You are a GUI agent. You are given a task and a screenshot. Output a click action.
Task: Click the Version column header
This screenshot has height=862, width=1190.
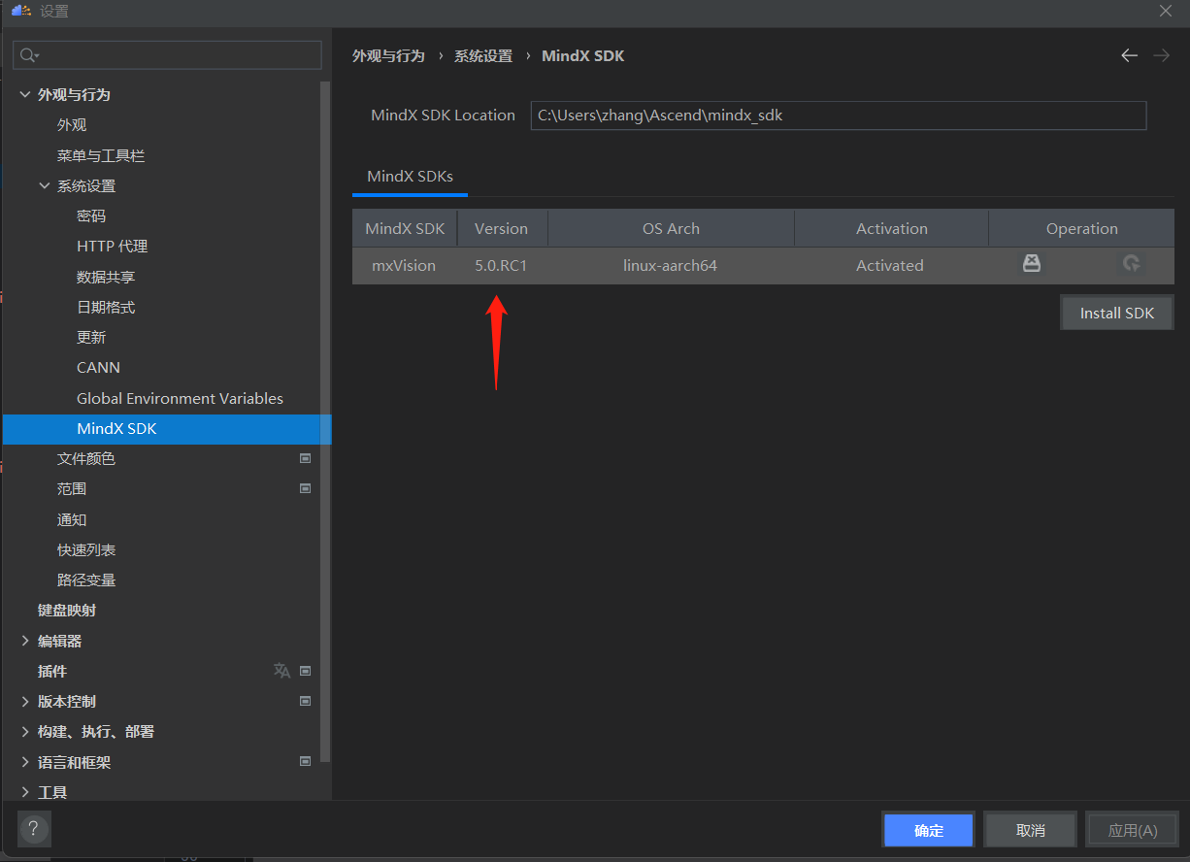point(502,229)
